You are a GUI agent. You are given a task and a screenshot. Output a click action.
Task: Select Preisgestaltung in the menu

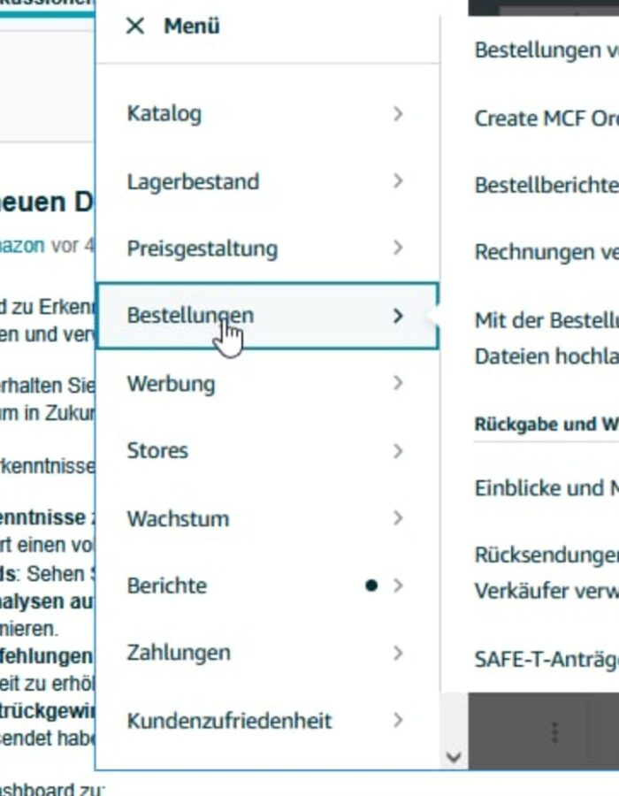coord(203,249)
